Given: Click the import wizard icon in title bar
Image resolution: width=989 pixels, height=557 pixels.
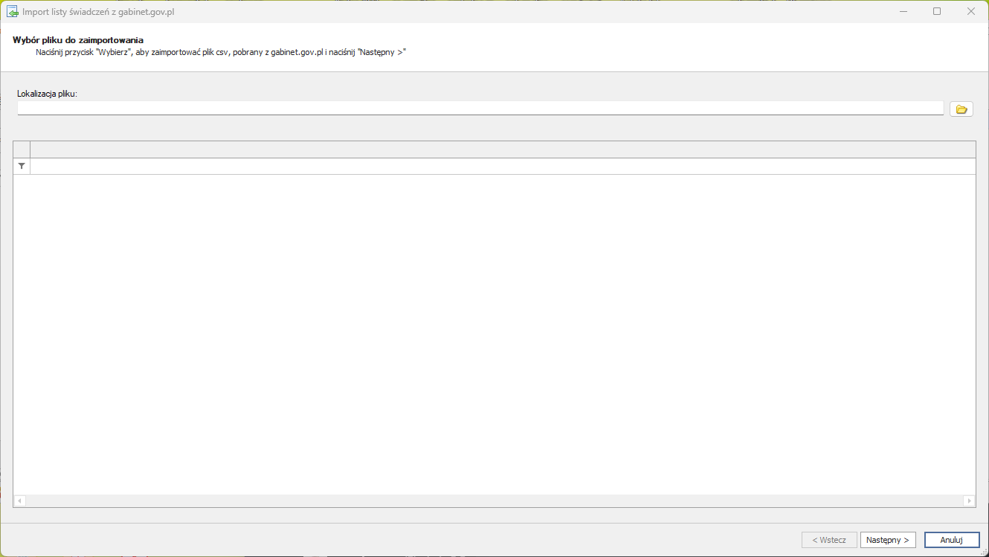Looking at the screenshot, I should point(12,12).
